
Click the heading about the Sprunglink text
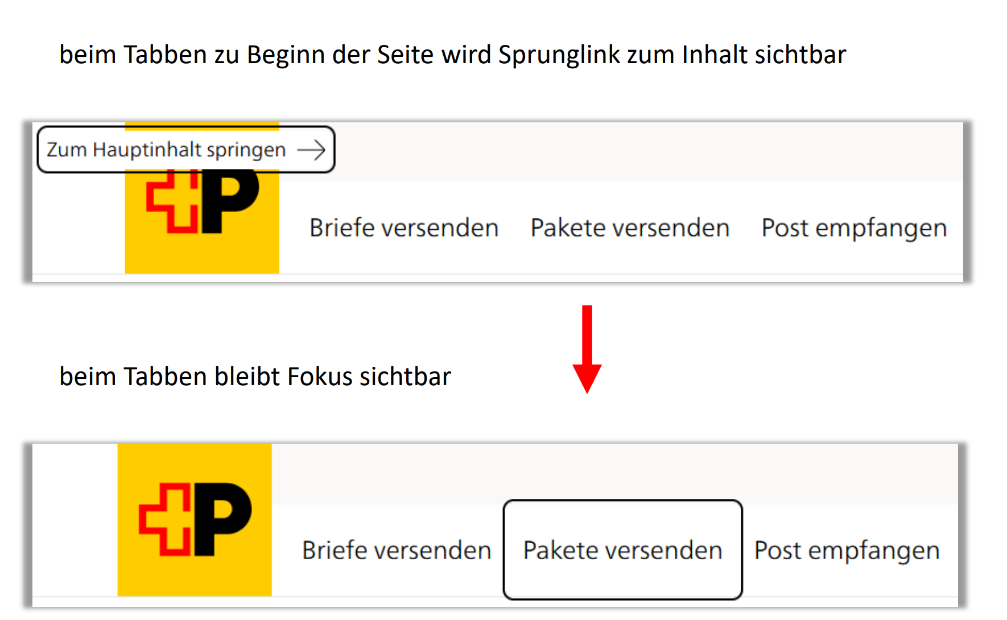point(452,54)
